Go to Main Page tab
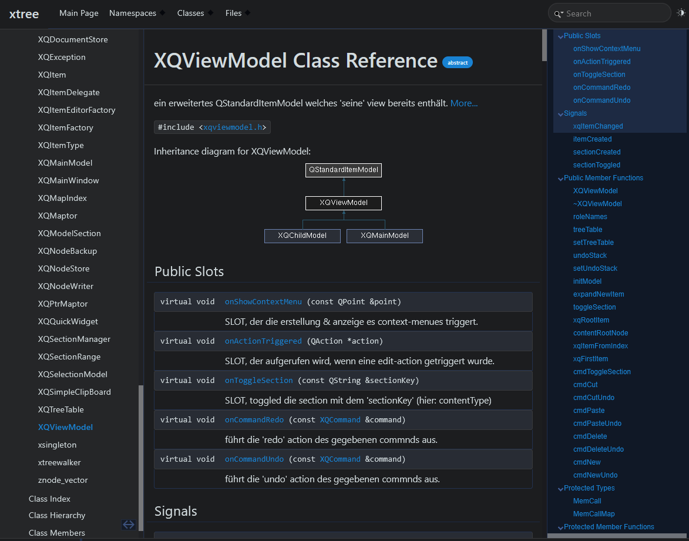This screenshot has width=689, height=541. [79, 13]
